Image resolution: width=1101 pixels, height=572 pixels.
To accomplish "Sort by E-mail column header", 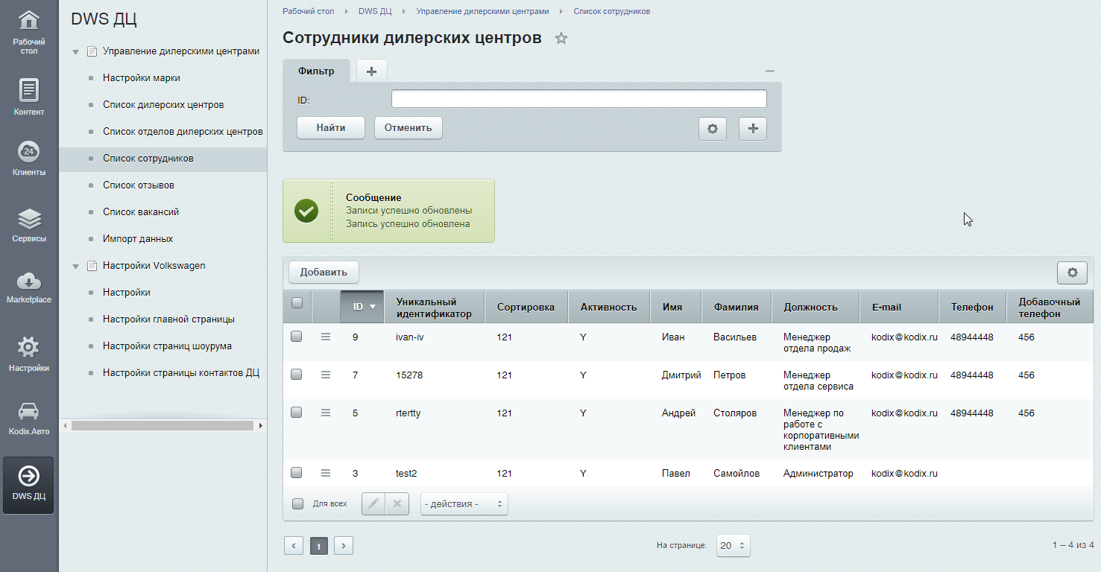I will point(900,307).
